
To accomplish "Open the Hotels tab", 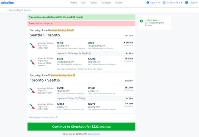I will (x=73, y=3).
